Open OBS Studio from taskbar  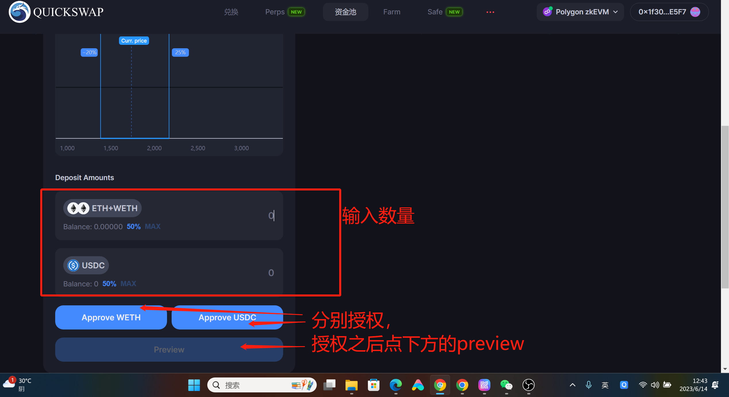528,385
